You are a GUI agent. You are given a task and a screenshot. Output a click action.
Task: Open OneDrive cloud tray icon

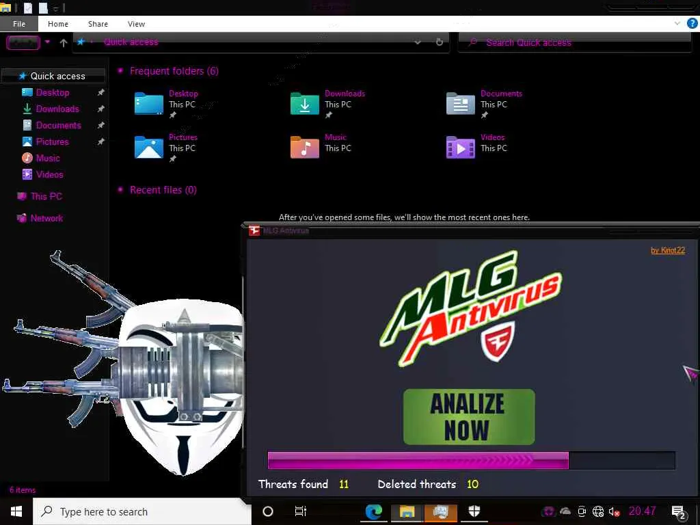[x=565, y=511]
